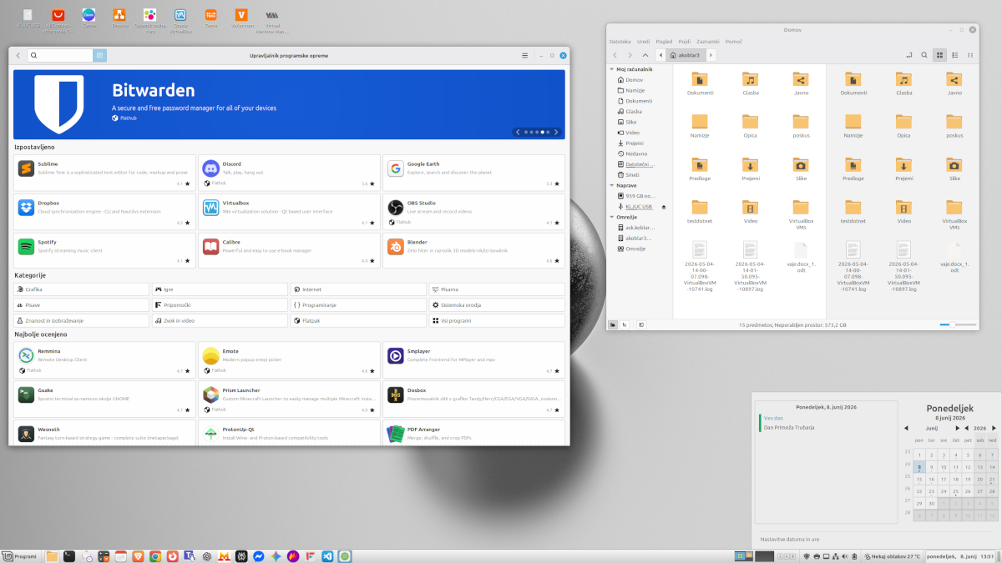Open the Igre category
1002x563 pixels.
(x=220, y=289)
